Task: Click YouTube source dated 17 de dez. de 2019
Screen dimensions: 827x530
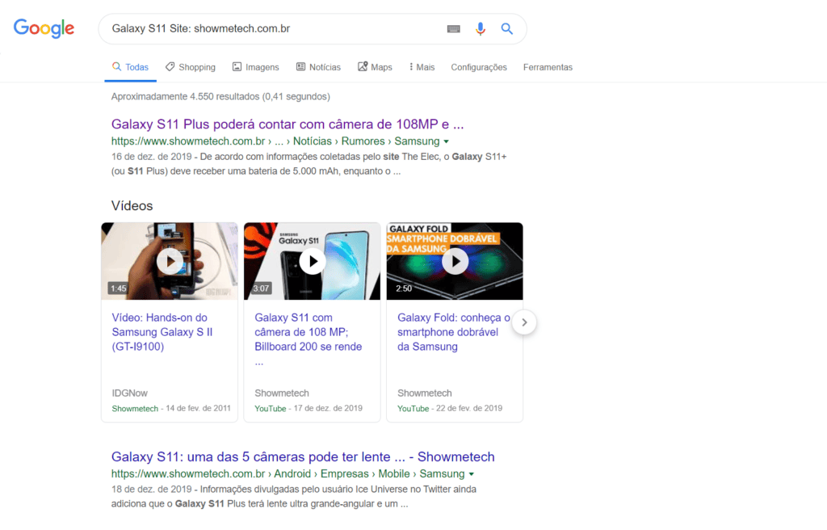Action: point(270,409)
